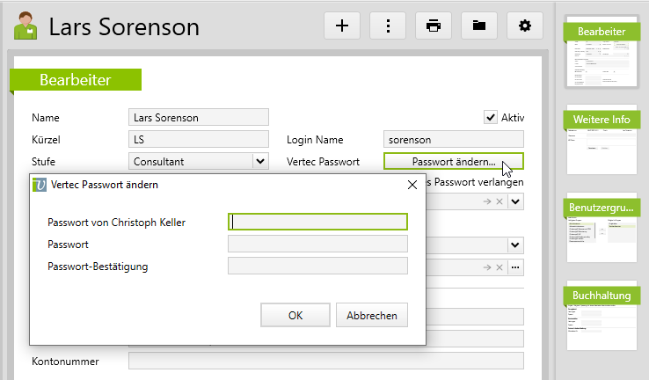The width and height of the screenshot is (649, 380).
Task: Open the folder icon in toolbar
Action: [x=479, y=26]
